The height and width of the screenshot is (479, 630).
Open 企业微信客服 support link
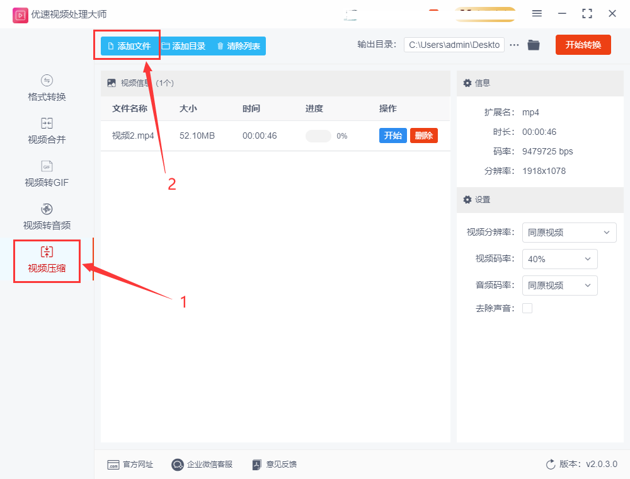202,465
